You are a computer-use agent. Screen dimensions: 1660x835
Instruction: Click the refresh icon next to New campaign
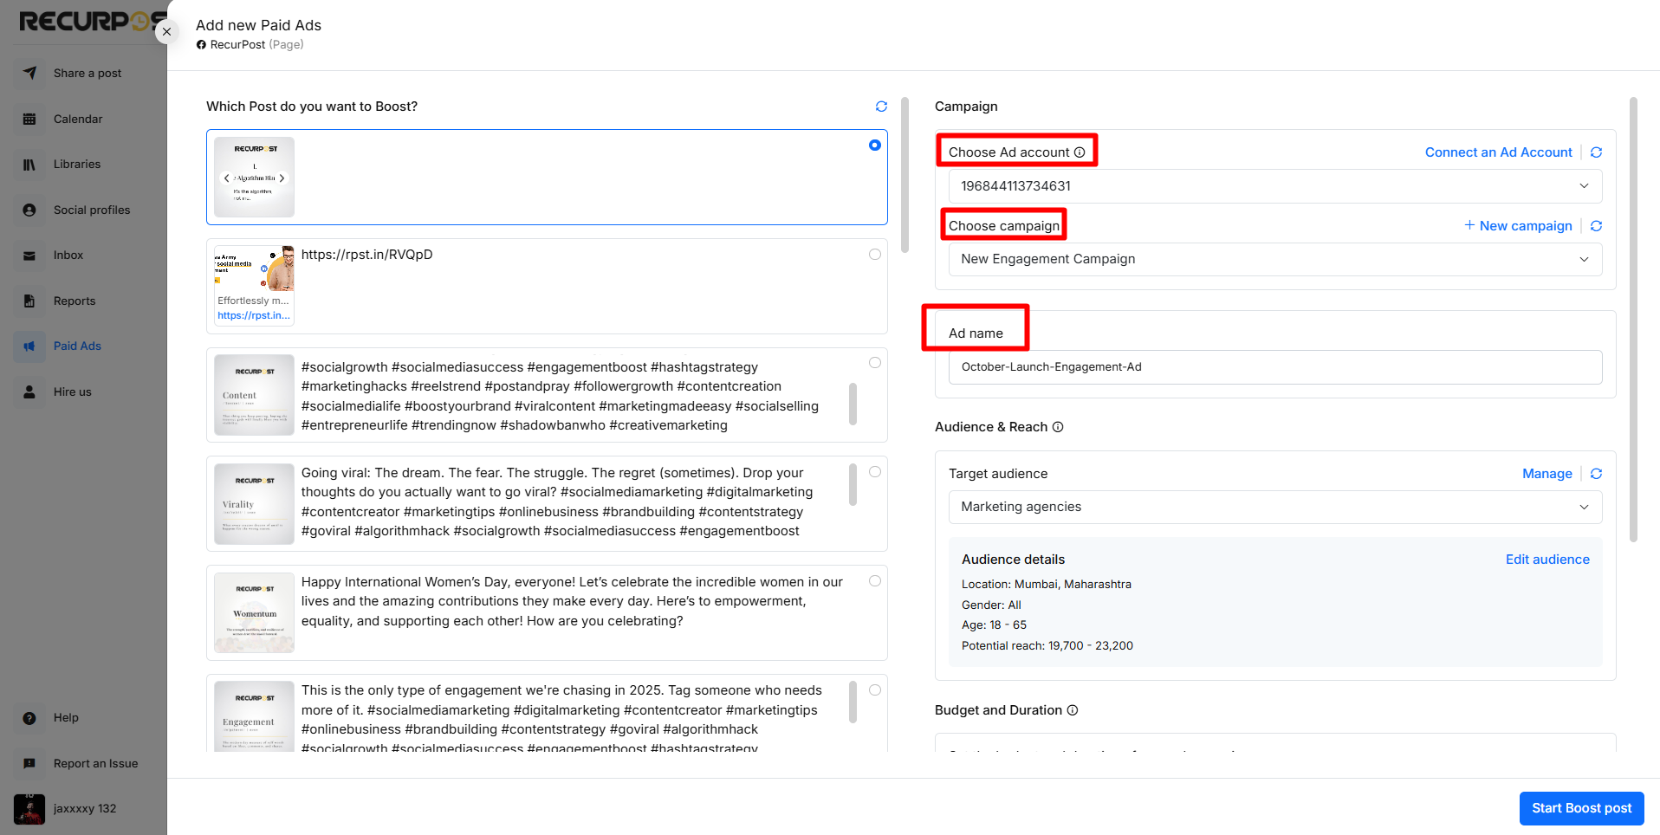click(1596, 226)
